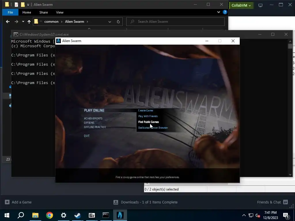Click Downloads icon in Steam bar
The height and width of the screenshot is (221, 295).
point(116,202)
